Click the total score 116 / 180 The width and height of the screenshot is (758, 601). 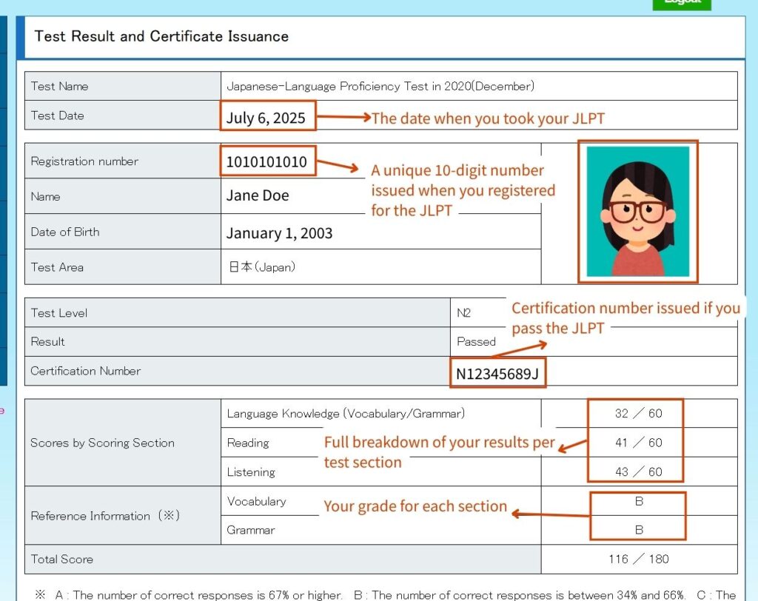(x=639, y=559)
